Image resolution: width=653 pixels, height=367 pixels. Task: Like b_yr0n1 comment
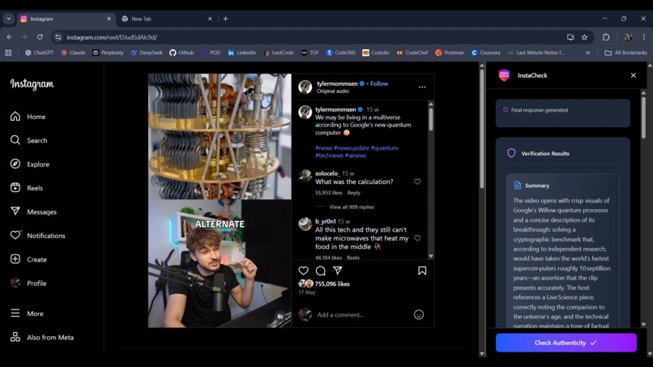[x=417, y=238]
